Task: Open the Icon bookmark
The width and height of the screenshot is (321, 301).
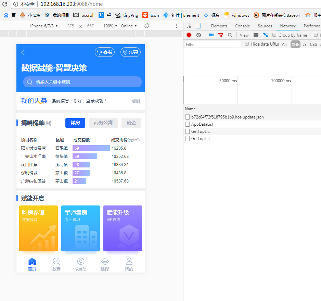Action: [x=151, y=15]
